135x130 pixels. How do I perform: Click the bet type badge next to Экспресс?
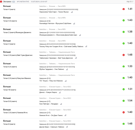(14, 2)
